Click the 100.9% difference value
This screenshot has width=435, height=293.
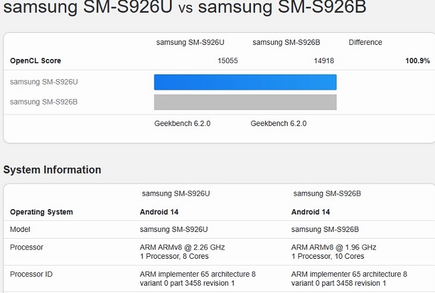(x=418, y=60)
